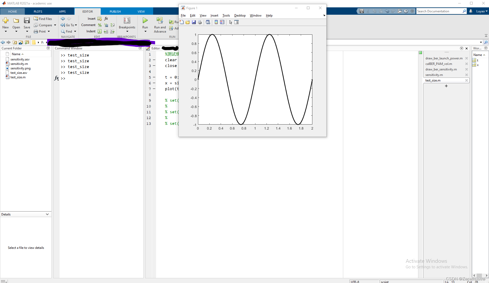This screenshot has height=283, width=489.
Task: Click the Save floppy icon in Editor ribbon
Action: pos(27,20)
